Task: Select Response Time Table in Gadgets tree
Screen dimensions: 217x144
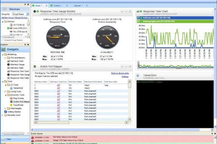Action: click(20, 78)
